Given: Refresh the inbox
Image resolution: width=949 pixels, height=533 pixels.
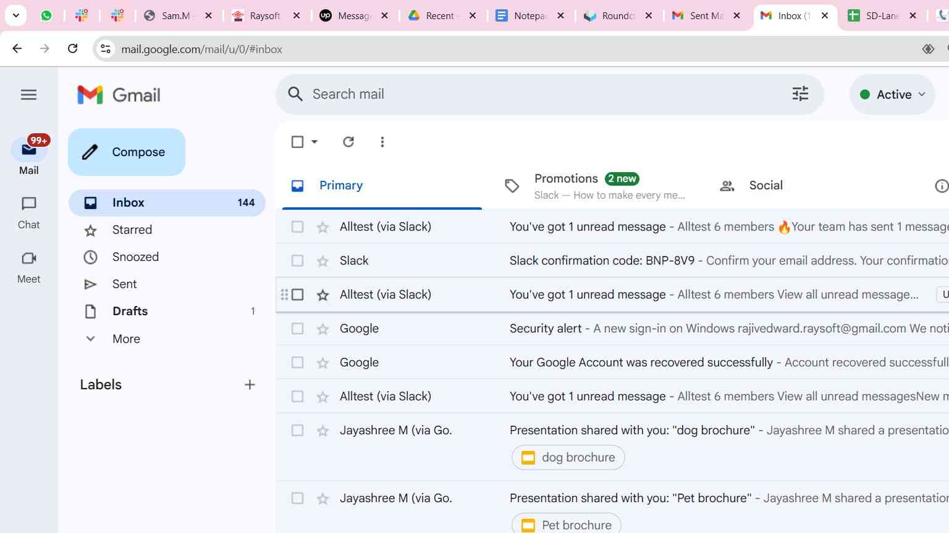Looking at the screenshot, I should point(348,142).
